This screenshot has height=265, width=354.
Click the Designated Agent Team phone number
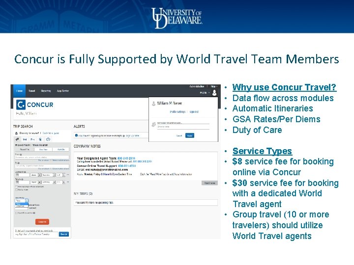pyautogui.click(x=126, y=158)
